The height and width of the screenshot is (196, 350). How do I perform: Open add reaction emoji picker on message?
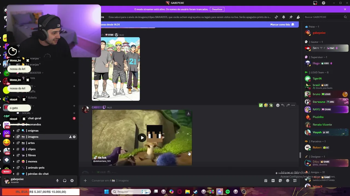(x=278, y=105)
